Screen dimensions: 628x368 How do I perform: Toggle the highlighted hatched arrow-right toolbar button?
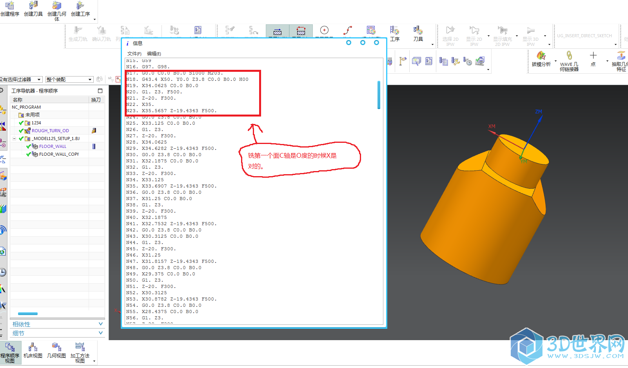click(278, 31)
